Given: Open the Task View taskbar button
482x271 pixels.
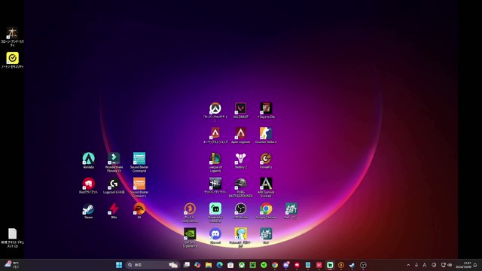Looking at the screenshot, I should pyautogui.click(x=186, y=265).
